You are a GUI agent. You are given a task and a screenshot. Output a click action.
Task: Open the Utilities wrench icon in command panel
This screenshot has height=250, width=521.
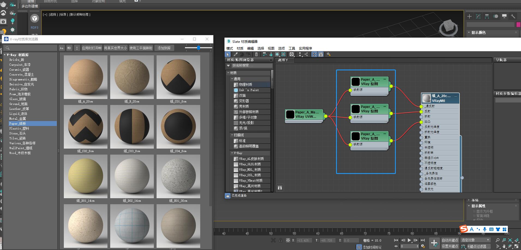[513, 16]
